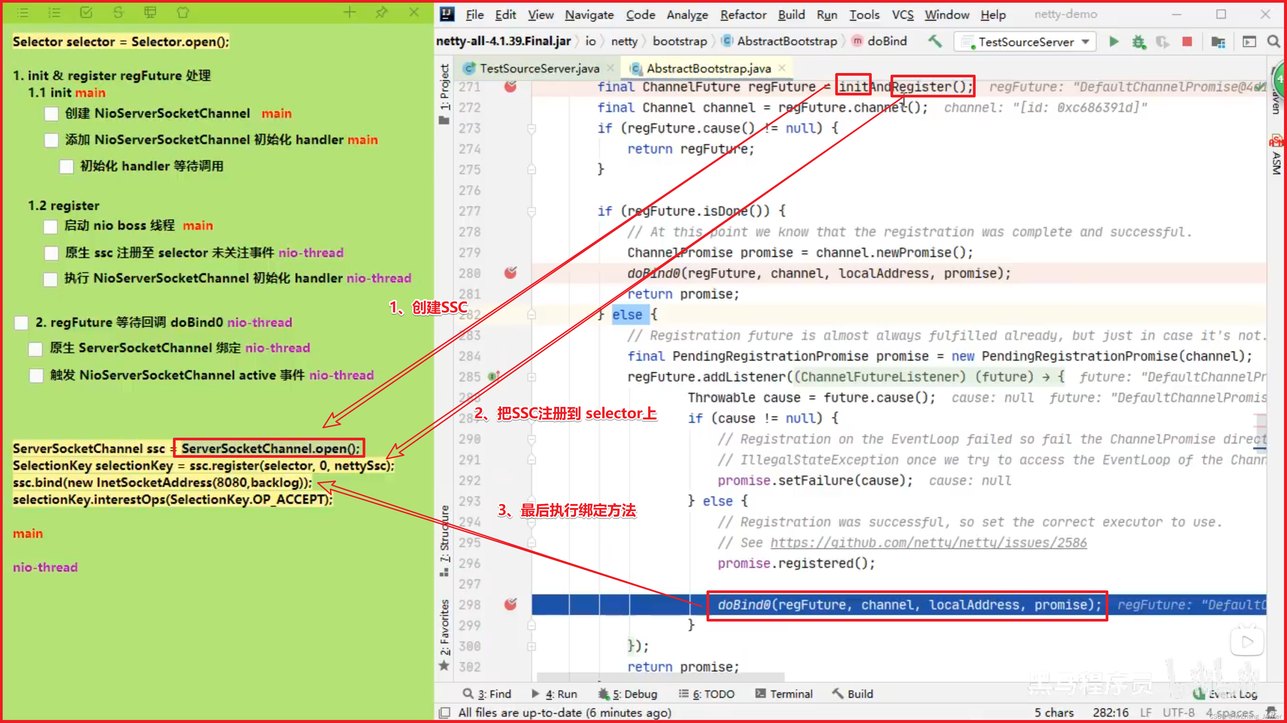This screenshot has height=723, width=1287.
Task: Check the 初始化 handler 等待调用 checkbox
Action: [66, 166]
